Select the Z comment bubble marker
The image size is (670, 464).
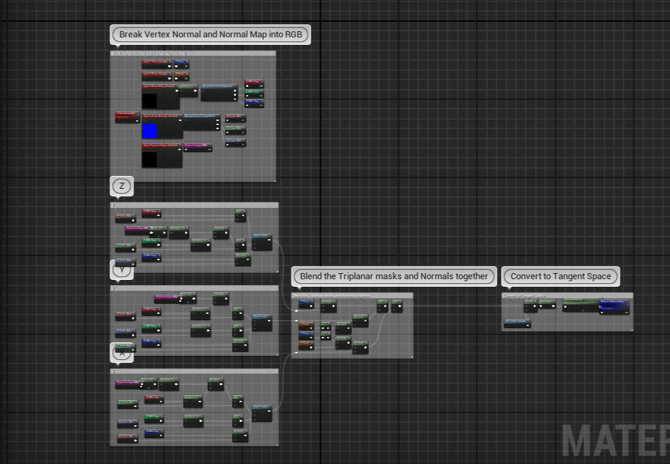pos(122,185)
